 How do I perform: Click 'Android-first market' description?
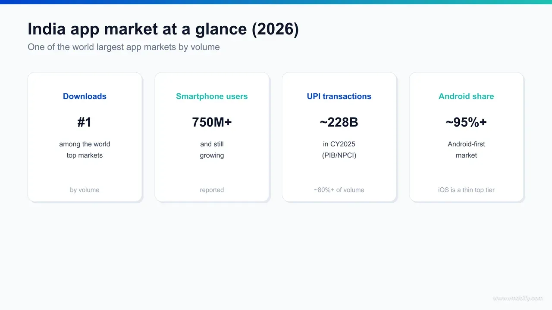[466, 149]
